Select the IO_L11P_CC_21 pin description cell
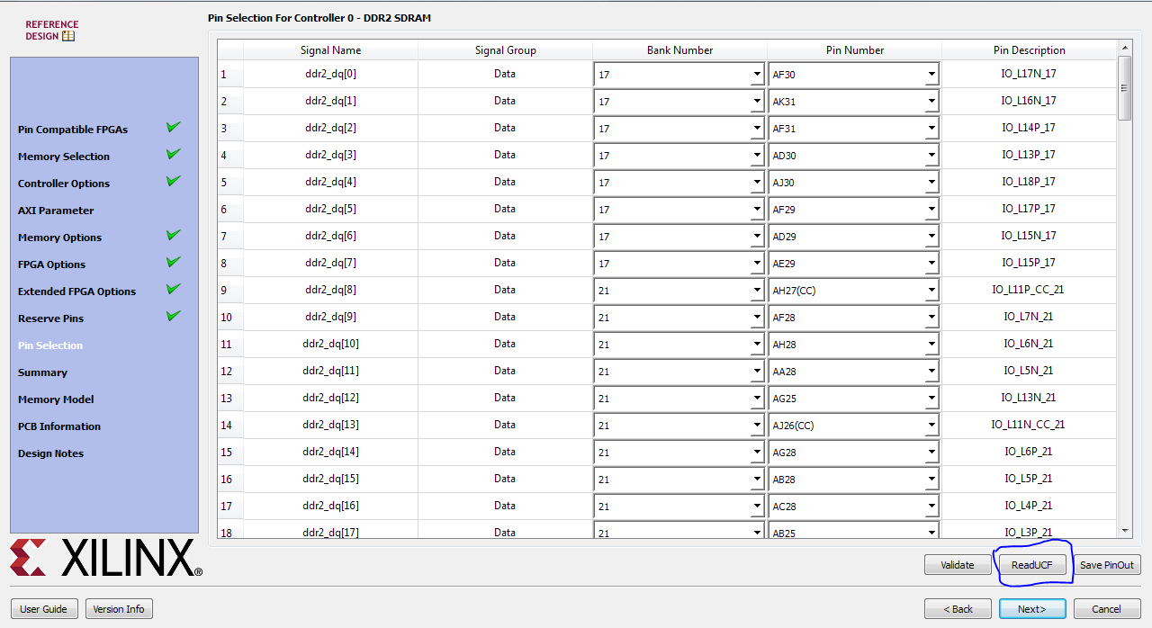The height and width of the screenshot is (628, 1152). click(1030, 290)
